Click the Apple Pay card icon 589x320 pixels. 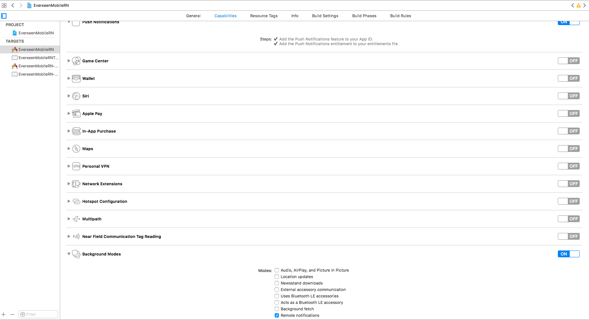click(x=76, y=114)
